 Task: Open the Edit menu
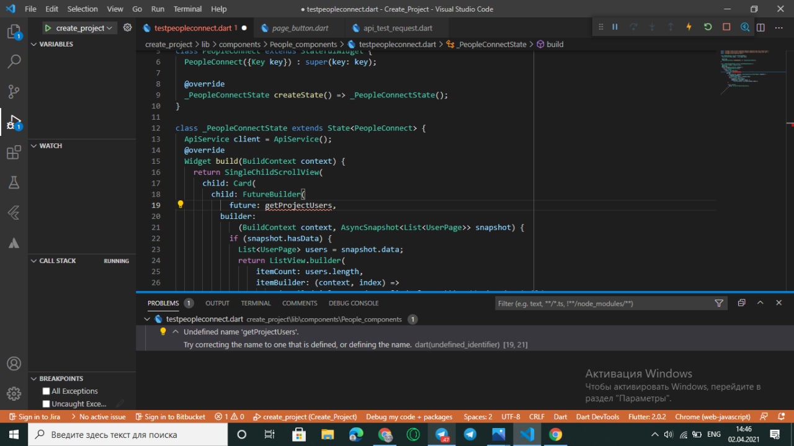pyautogui.click(x=52, y=9)
